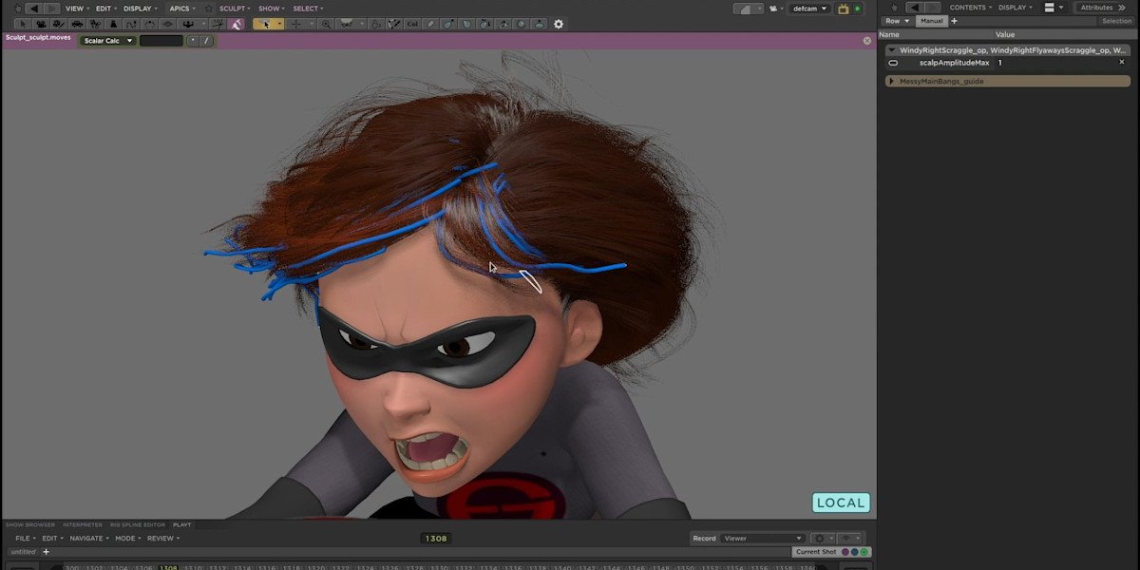1140x570 pixels.
Task: Open the VIEW menu
Action: 76,9
